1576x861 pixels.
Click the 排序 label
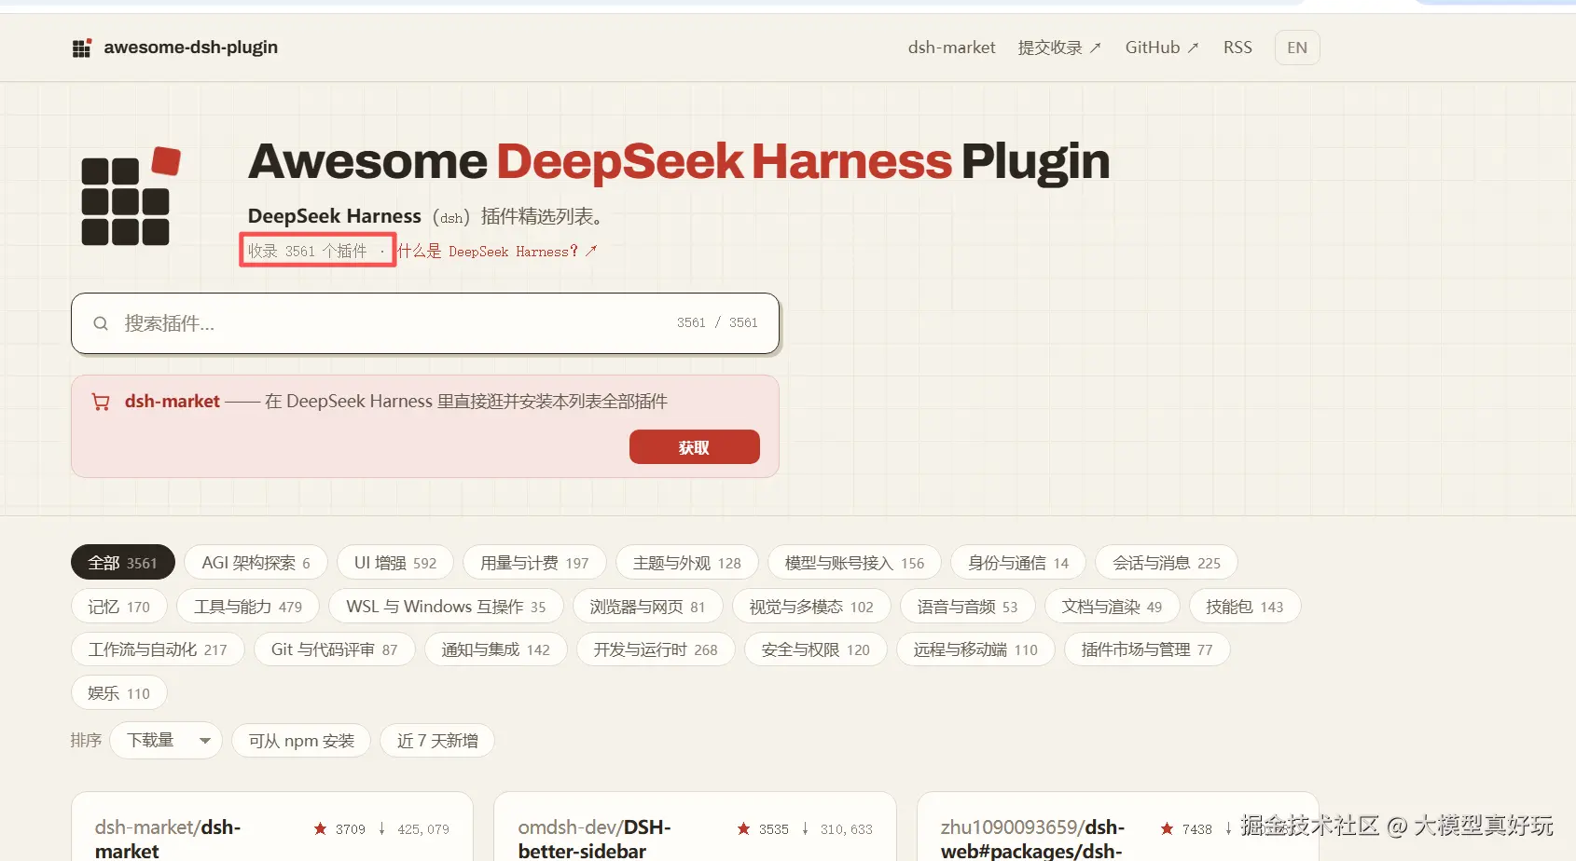86,740
